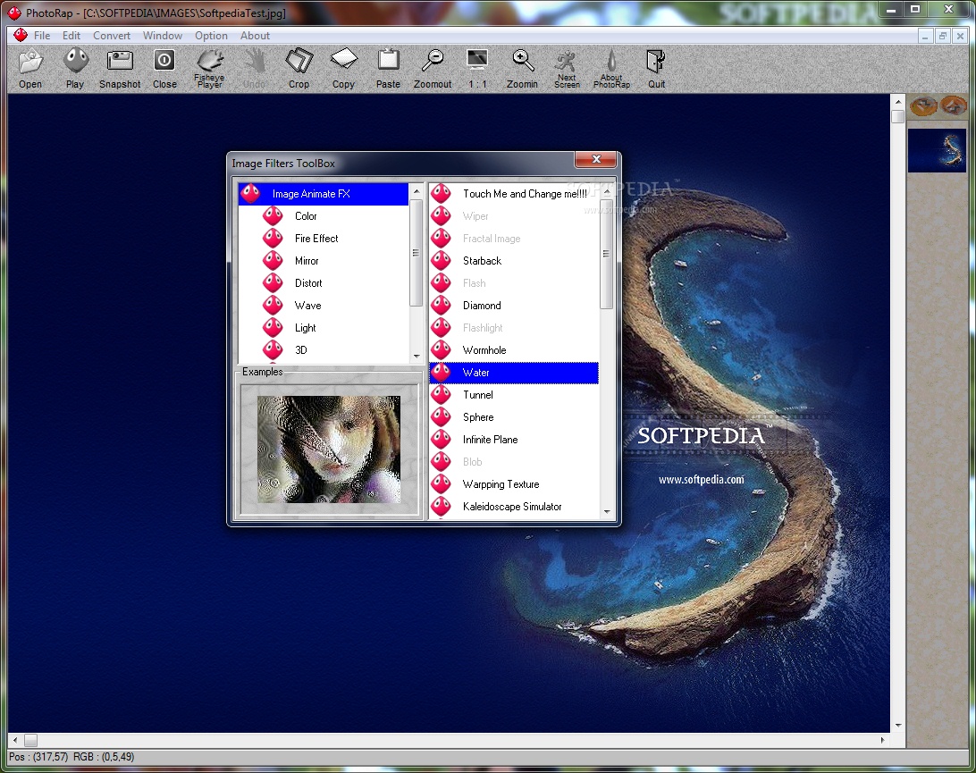
Task: Open About PhotoRap toolbar icon
Action: [x=612, y=69]
